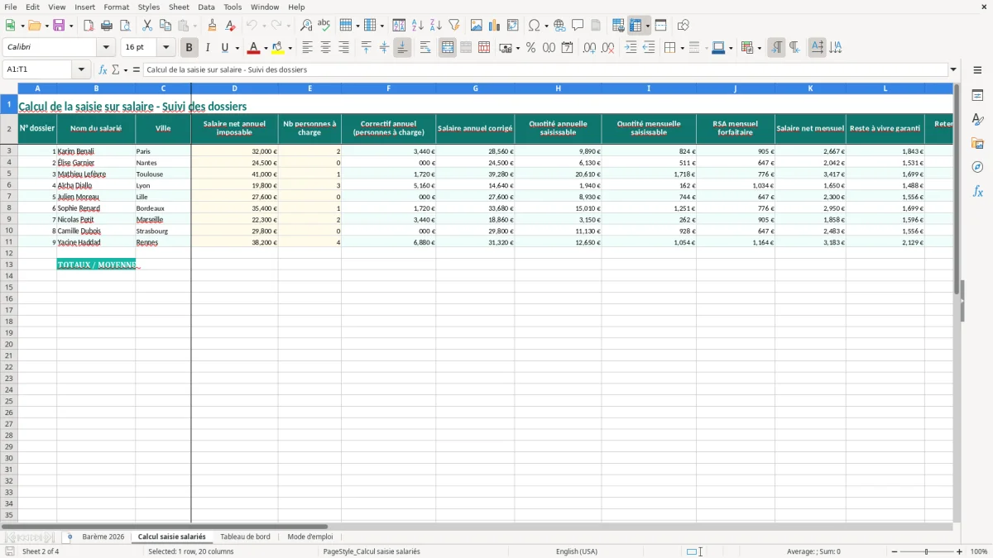The height and width of the screenshot is (558, 993).
Task: Open the Format menu
Action: point(116,7)
